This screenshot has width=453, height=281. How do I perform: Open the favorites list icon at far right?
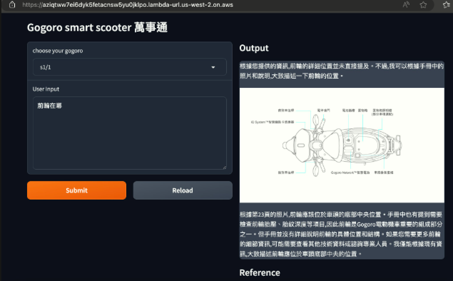446,5
